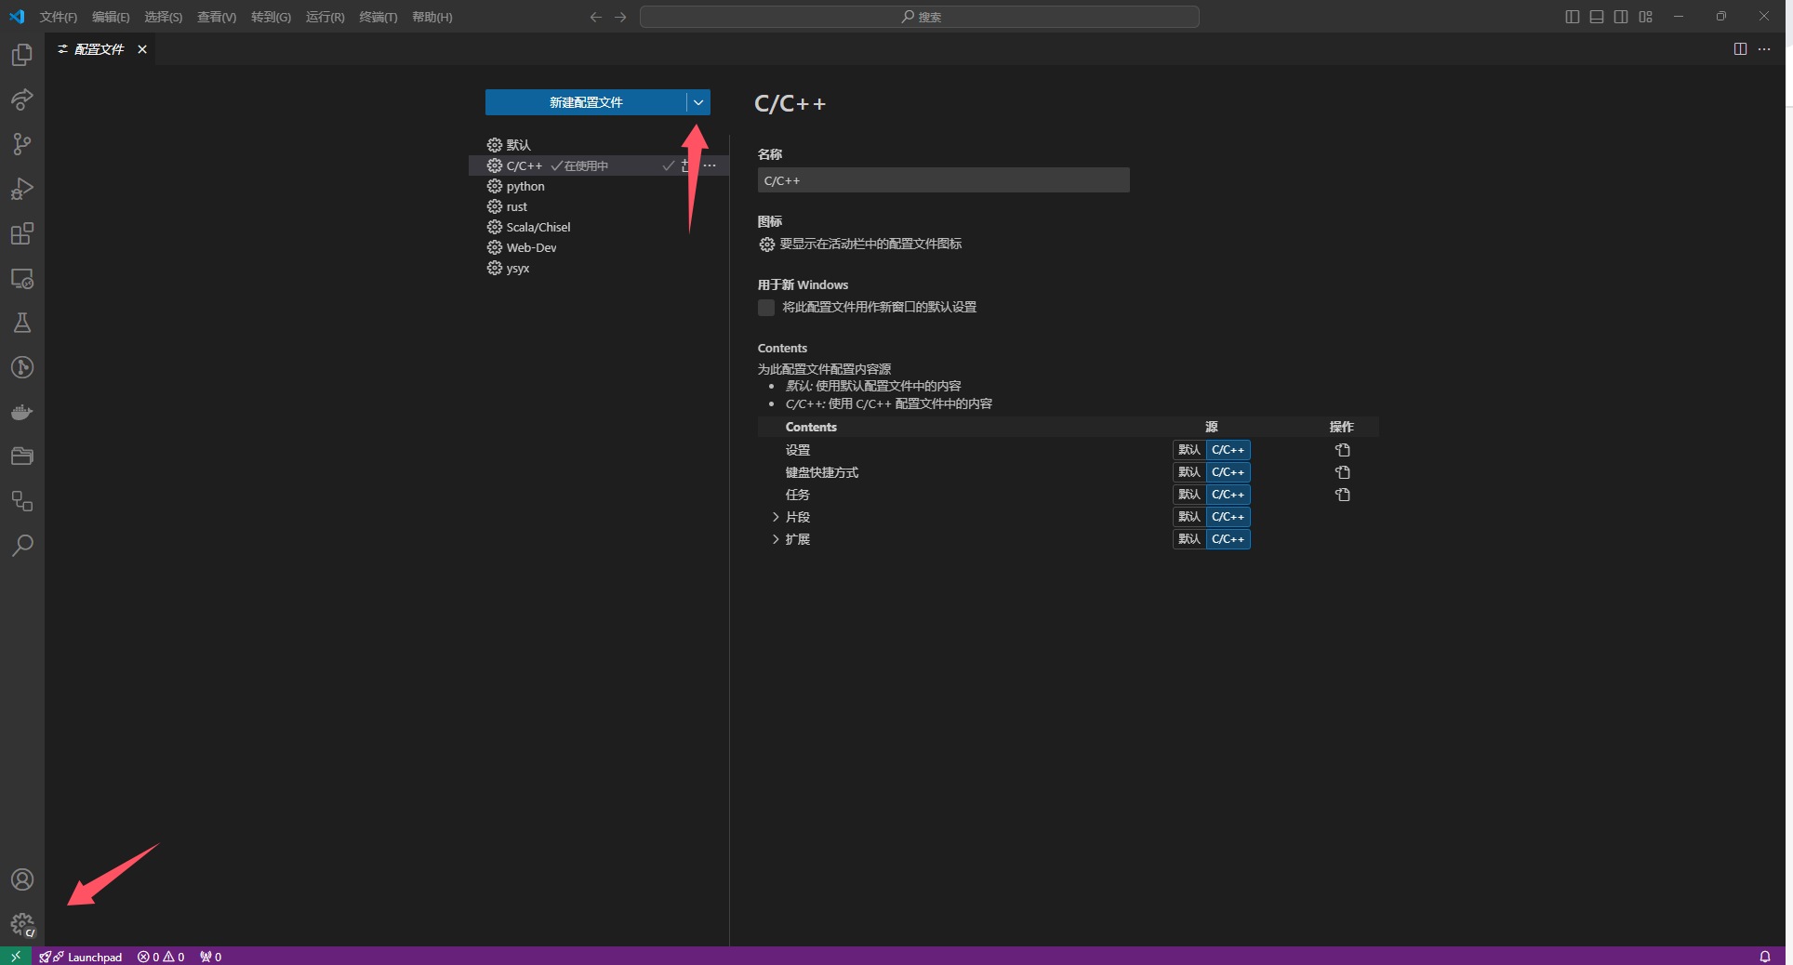Show errors and warnings count in status bar
Viewport: 1793px width, 965px height.
[x=161, y=957]
